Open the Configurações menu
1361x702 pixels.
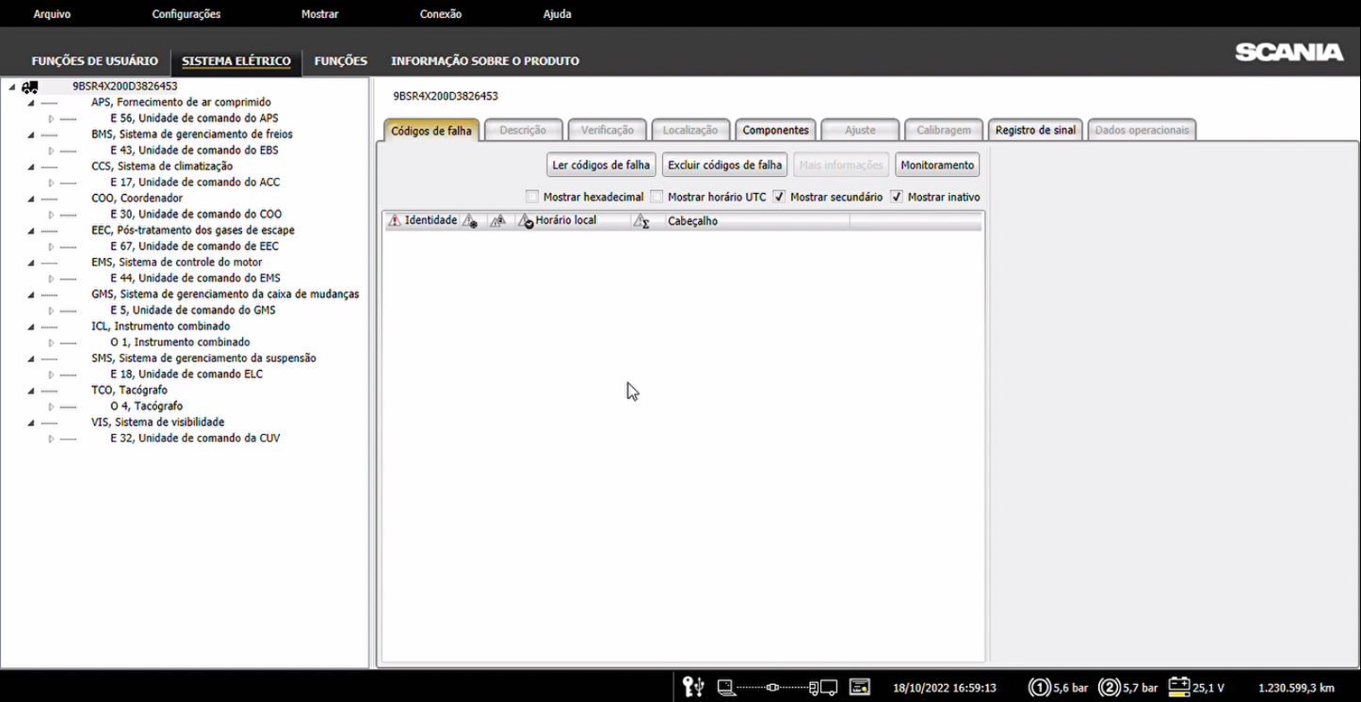(186, 14)
